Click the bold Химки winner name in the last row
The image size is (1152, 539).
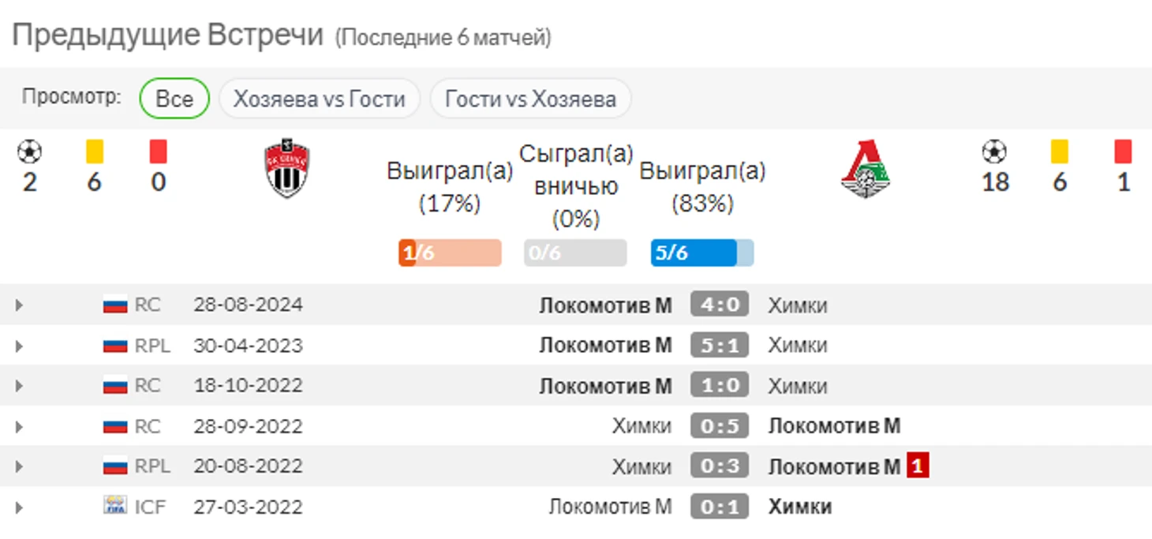tap(799, 506)
